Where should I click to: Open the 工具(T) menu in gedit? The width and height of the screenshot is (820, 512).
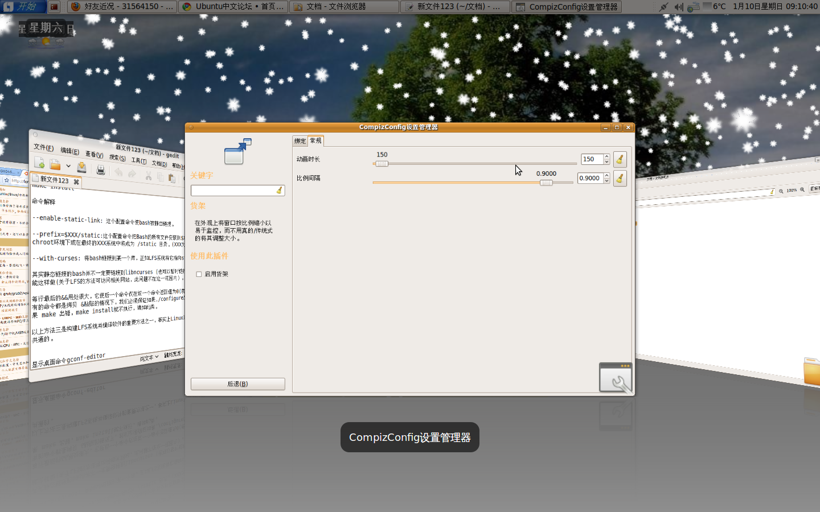[x=139, y=160]
